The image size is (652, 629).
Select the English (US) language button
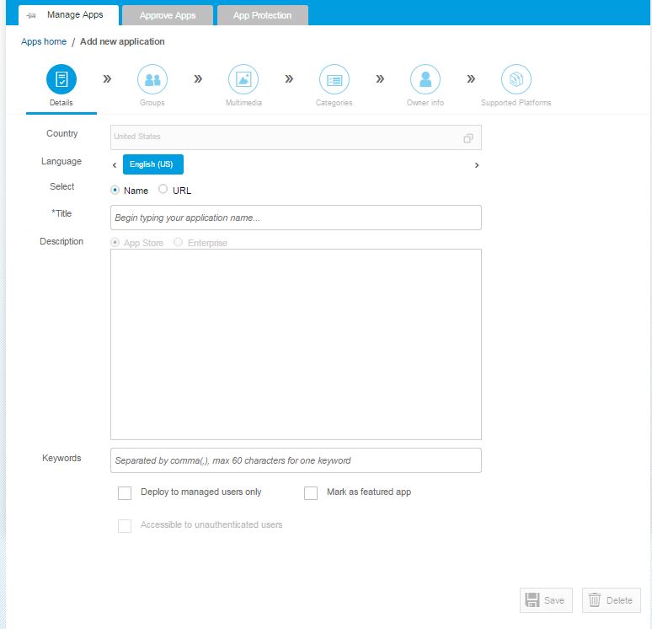click(152, 164)
